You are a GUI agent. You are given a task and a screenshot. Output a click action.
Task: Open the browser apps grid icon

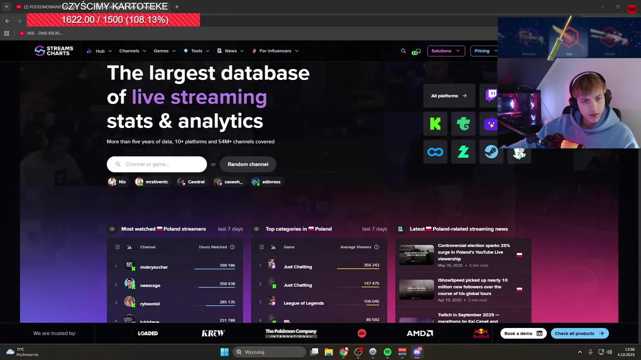click(7, 33)
